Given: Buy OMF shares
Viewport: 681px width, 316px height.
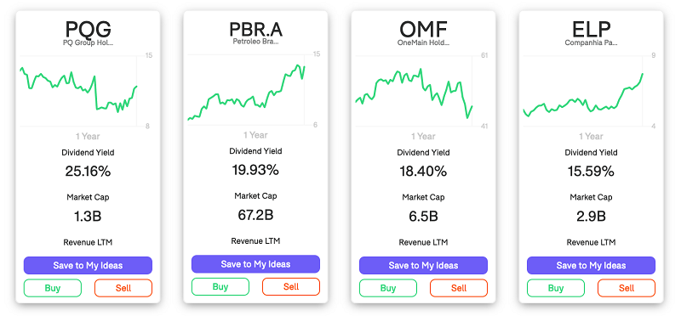Looking at the screenshot, I should [x=388, y=288].
